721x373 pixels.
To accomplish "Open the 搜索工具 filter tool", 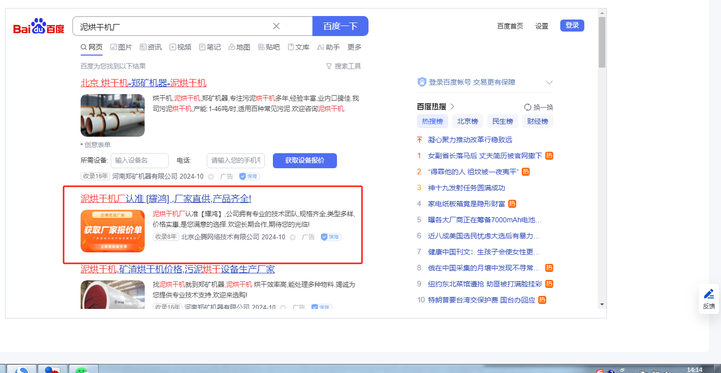I will coord(343,66).
